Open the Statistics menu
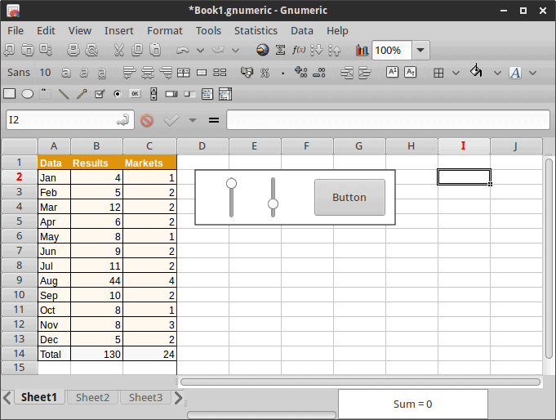The width and height of the screenshot is (556, 420). [256, 31]
